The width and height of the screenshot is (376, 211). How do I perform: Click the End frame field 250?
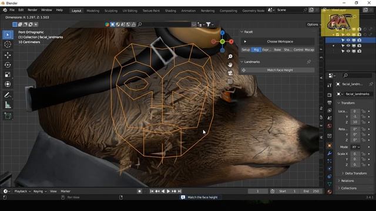point(311,191)
